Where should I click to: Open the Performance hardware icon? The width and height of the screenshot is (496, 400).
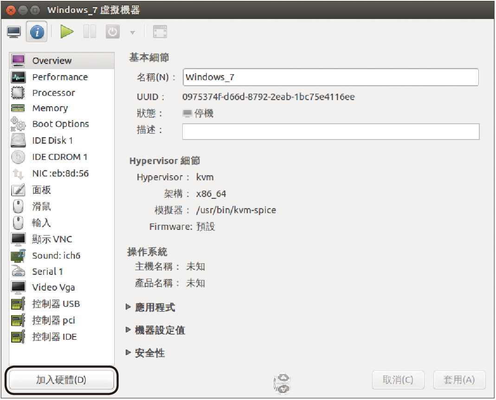coord(18,77)
